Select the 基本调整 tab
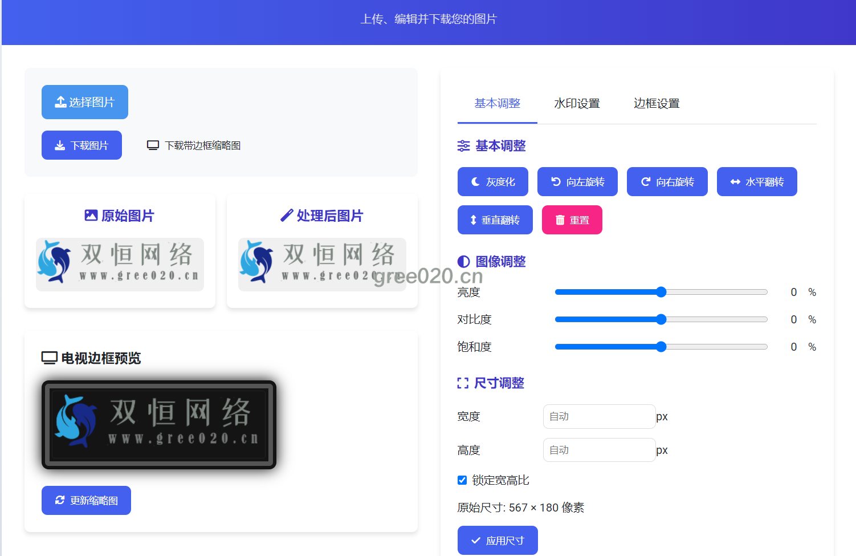 [497, 103]
